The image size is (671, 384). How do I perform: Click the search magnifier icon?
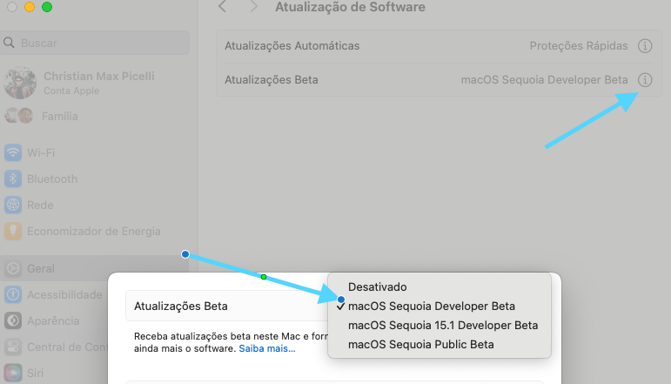pyautogui.click(x=9, y=43)
